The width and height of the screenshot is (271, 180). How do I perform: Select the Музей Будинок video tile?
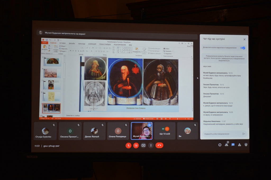click(142, 131)
